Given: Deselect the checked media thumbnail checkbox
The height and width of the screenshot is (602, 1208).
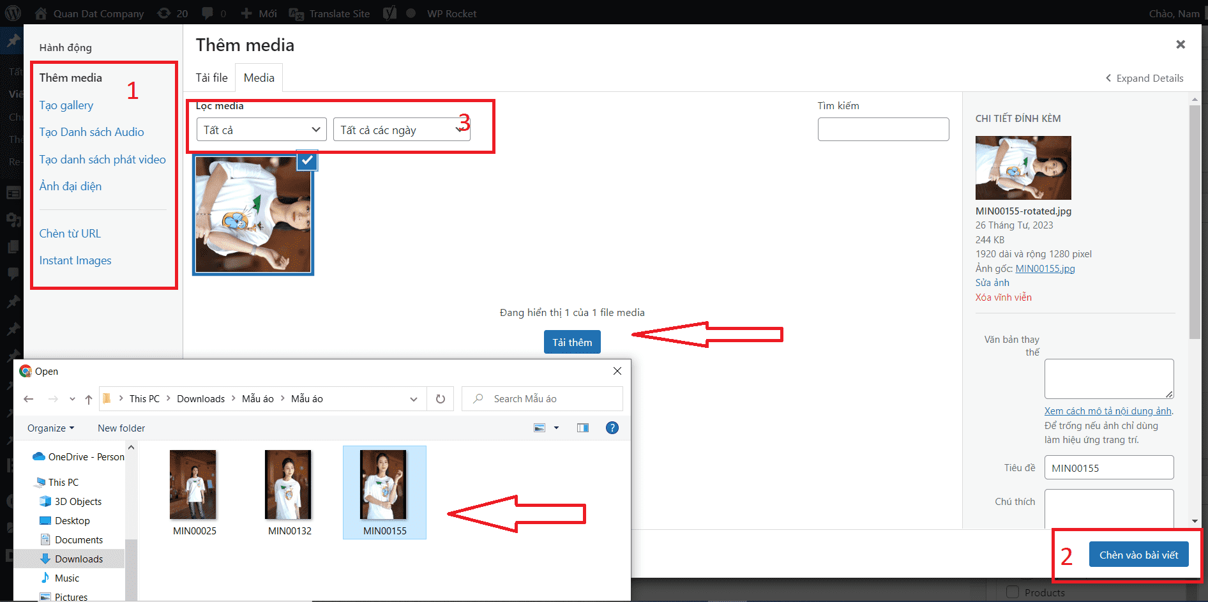Looking at the screenshot, I should 307,161.
